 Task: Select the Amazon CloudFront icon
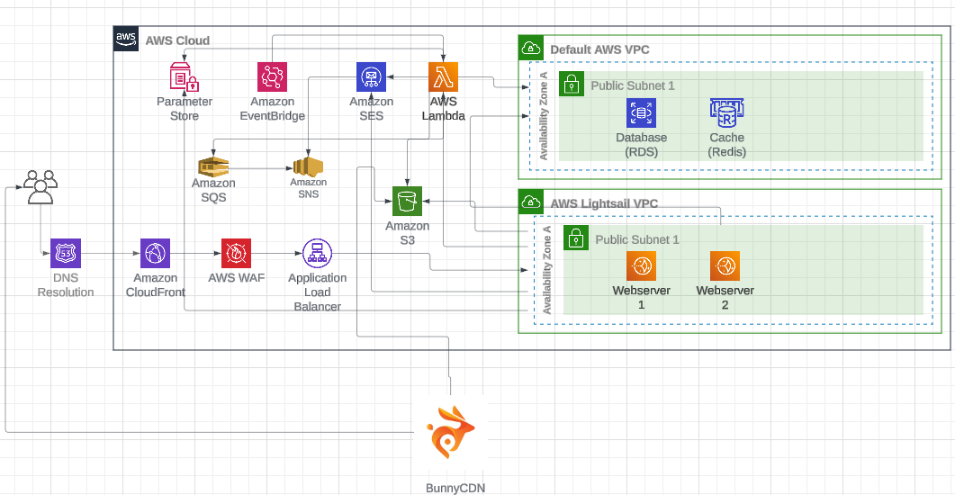[x=155, y=254]
